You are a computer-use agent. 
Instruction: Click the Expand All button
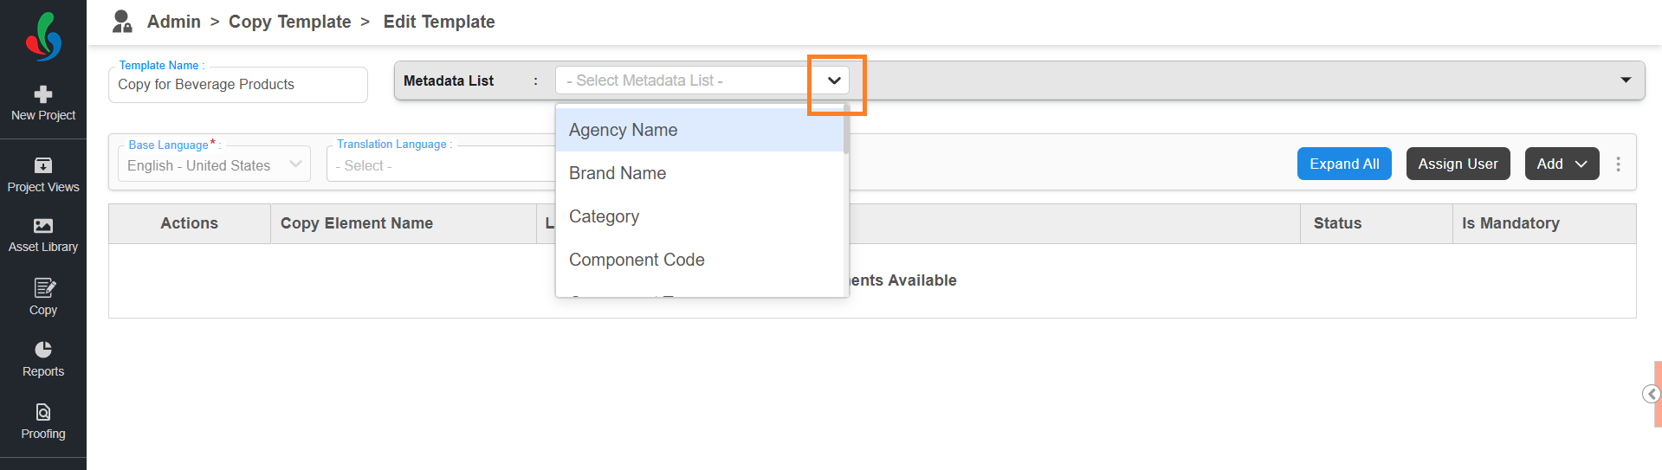pos(1343,164)
